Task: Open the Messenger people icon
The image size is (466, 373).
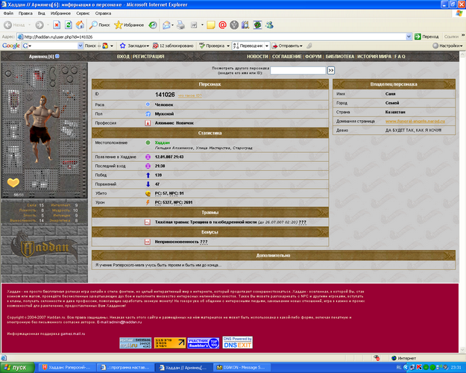Action: (269, 25)
